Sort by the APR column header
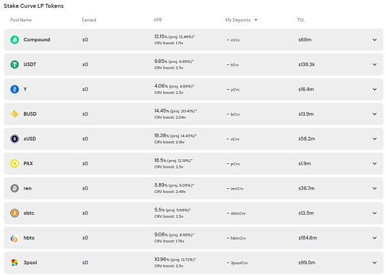The height and width of the screenshot is (275, 386). [158, 20]
